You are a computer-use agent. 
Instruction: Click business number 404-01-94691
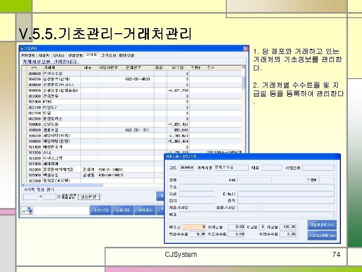[110, 170]
